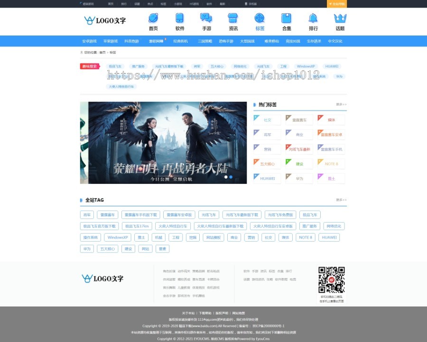Click the LOGO文字 header logo

pos(105,20)
